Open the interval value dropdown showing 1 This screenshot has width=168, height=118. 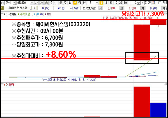click(x=97, y=3)
